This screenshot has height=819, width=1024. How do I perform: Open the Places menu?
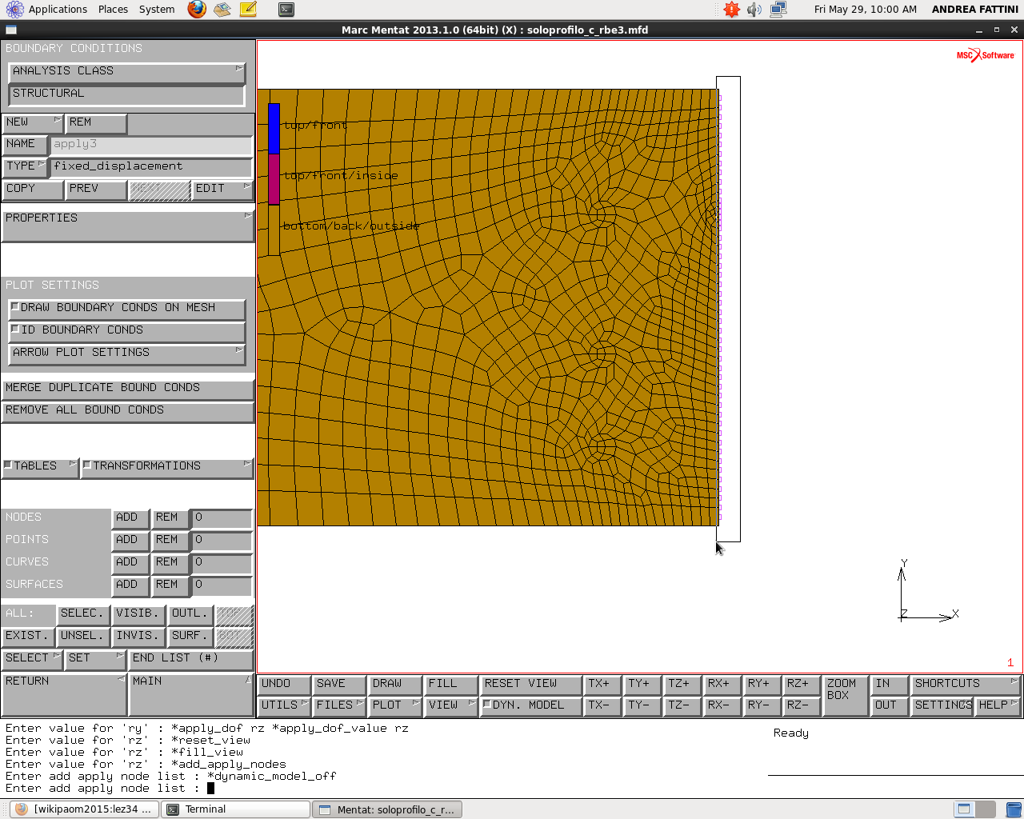pos(113,10)
